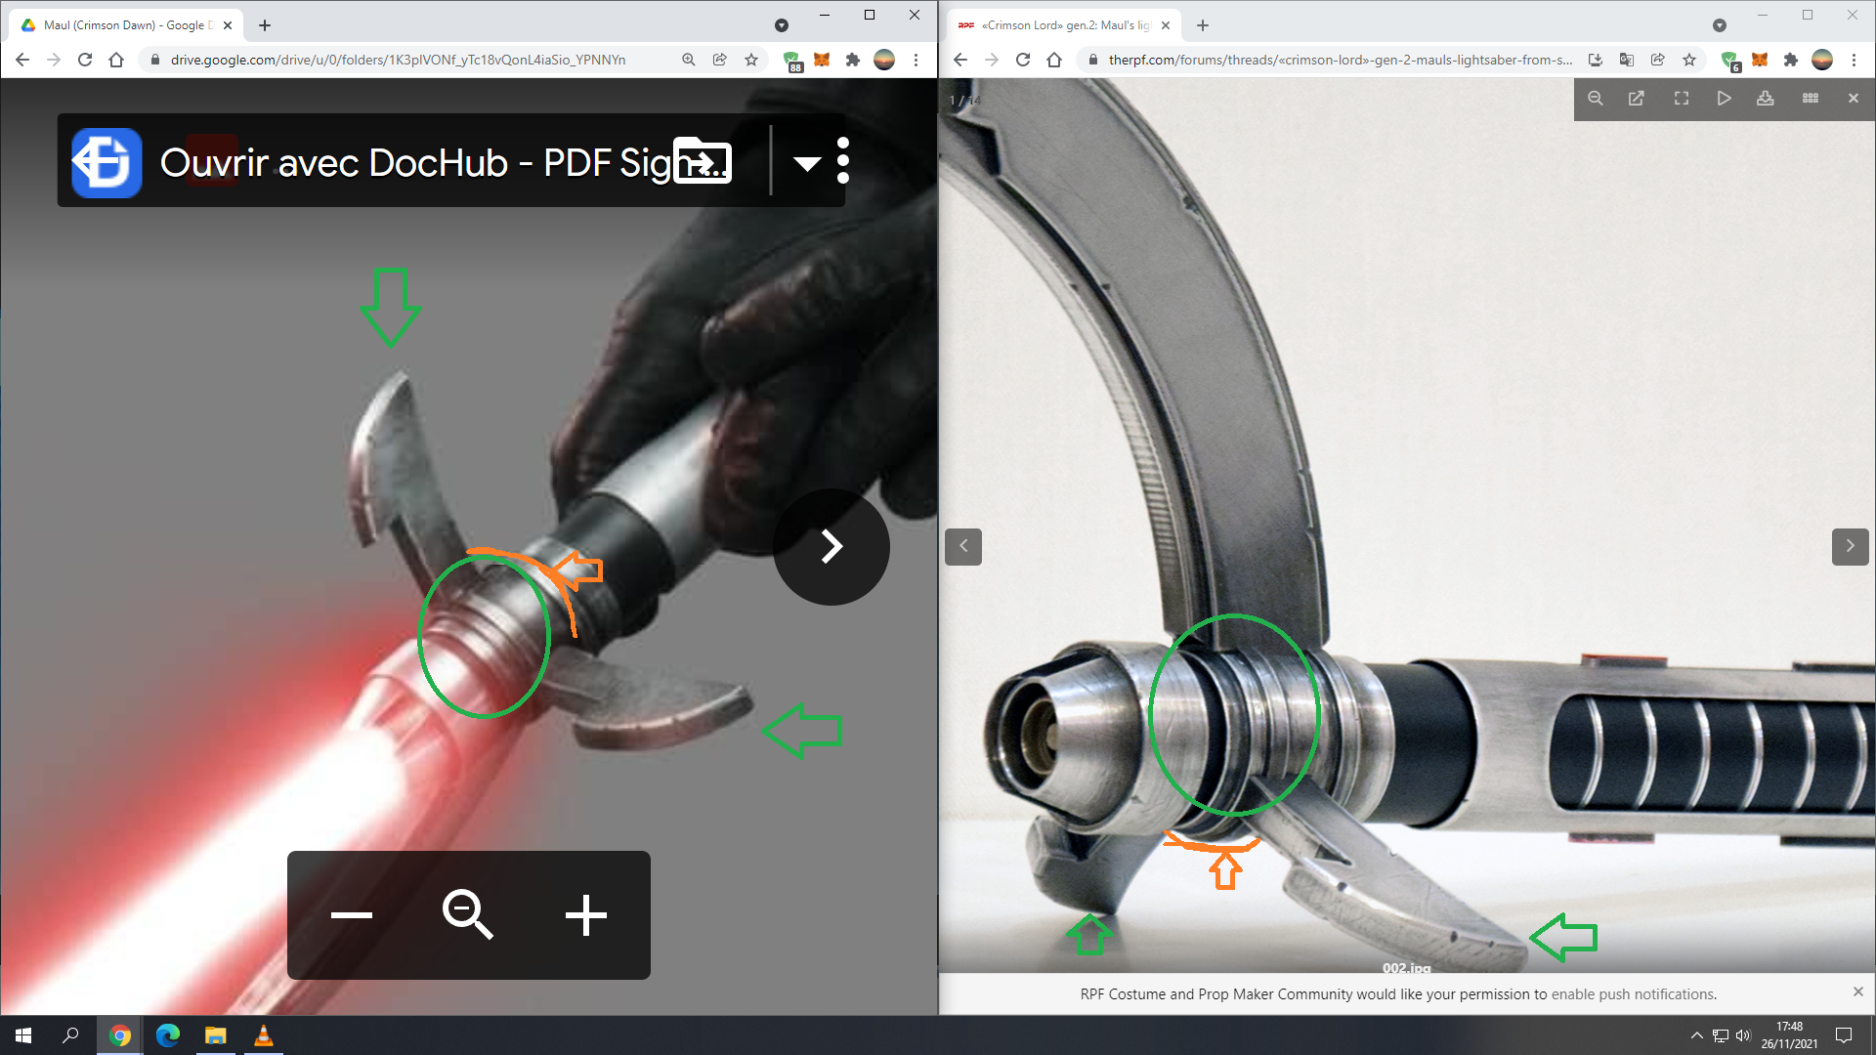The height and width of the screenshot is (1055, 1876).
Task: Click therpf.com address bar URL
Action: (1341, 60)
